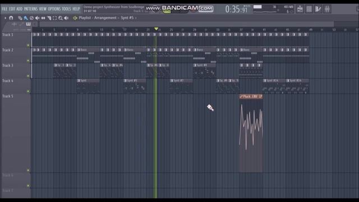This screenshot has height=202, width=359.
Task: Open the Playlist view button
Action: 300,9
